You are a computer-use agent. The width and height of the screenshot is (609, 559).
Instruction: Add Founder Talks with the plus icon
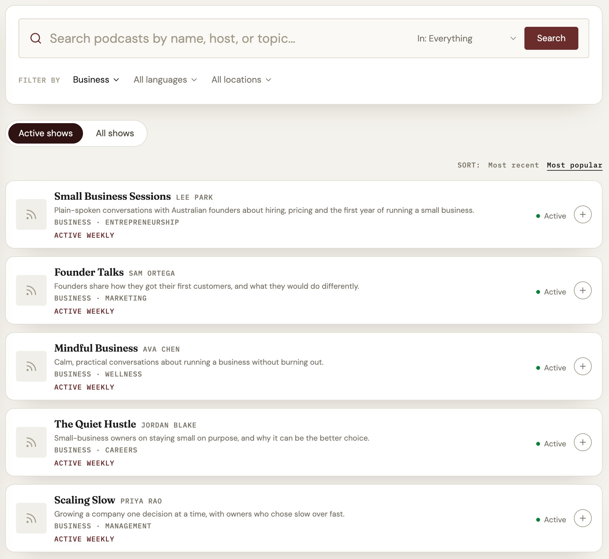click(583, 290)
